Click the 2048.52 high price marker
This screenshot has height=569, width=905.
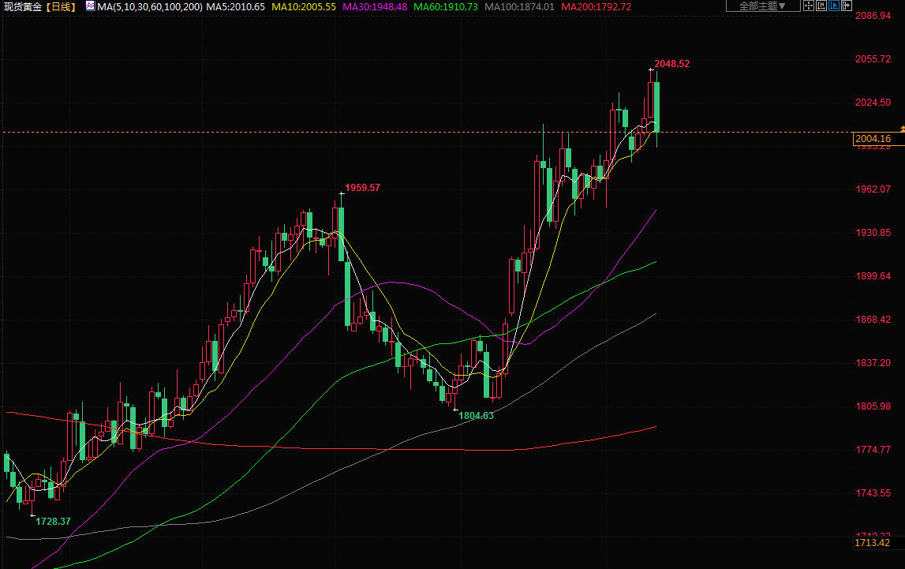coord(672,64)
